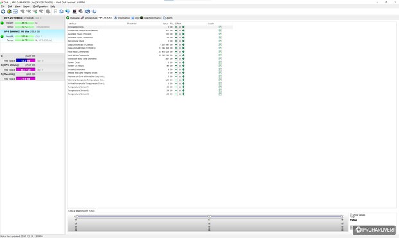Increase offset with plus for Power On Hours

point(184,66)
